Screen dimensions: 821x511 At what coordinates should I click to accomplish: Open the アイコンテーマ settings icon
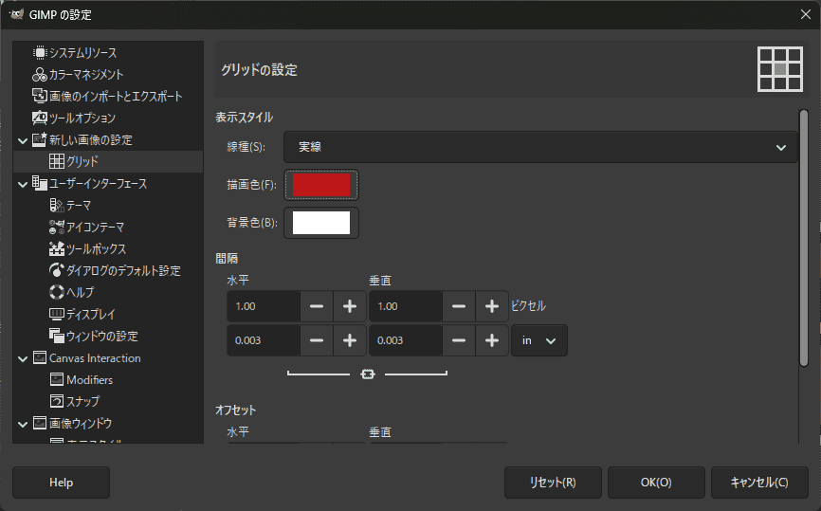click(x=57, y=227)
